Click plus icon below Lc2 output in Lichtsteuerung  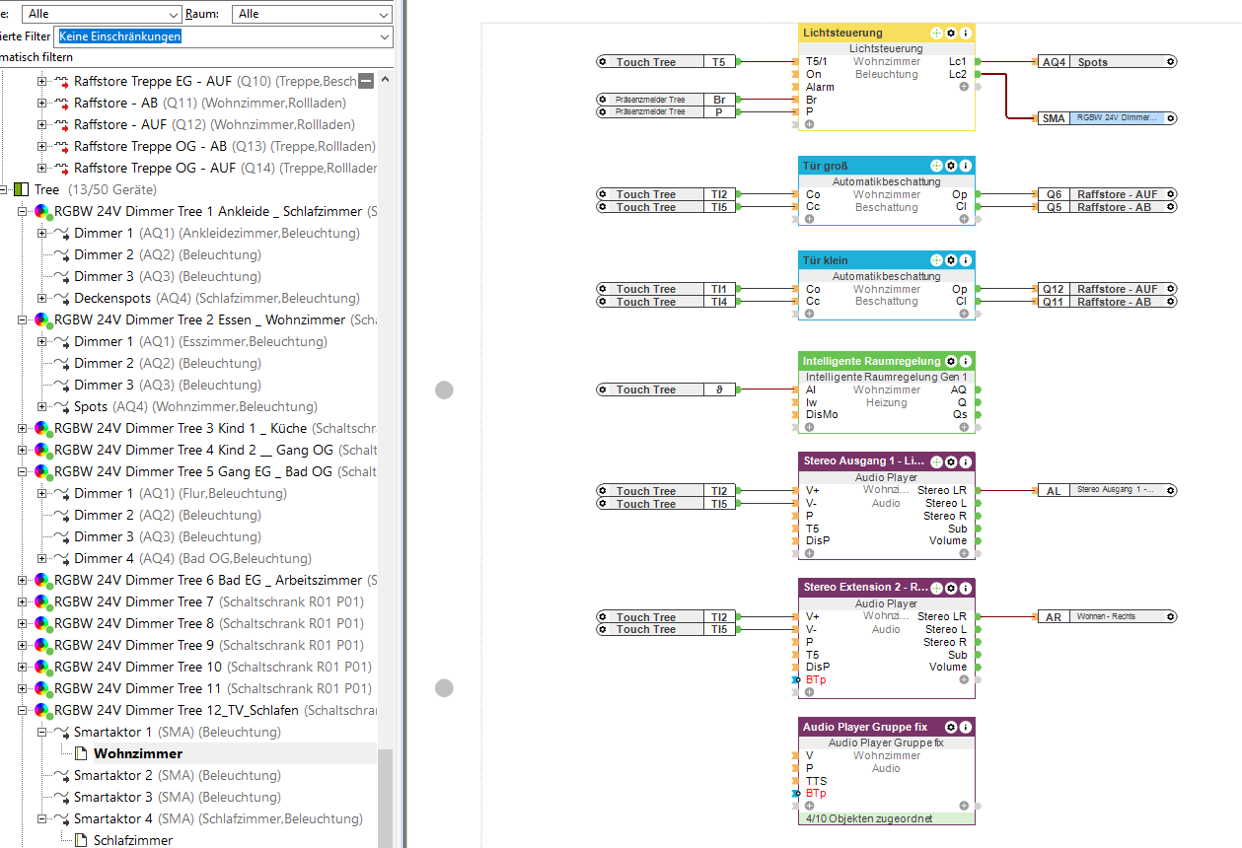964,87
